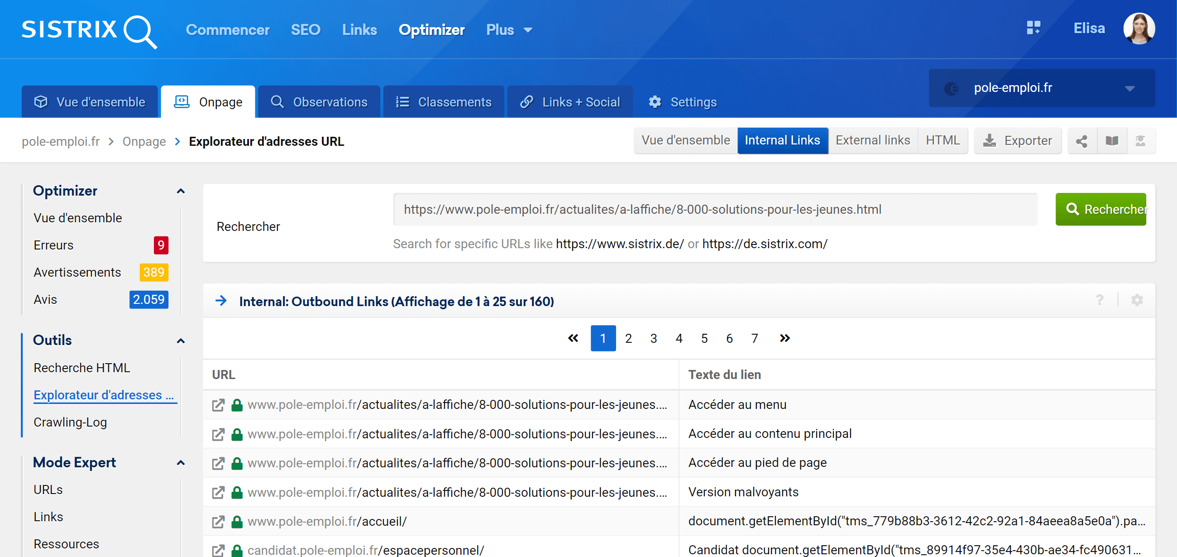Switch to the Links + Social tab
Image resolution: width=1177 pixels, height=557 pixels.
tap(570, 102)
